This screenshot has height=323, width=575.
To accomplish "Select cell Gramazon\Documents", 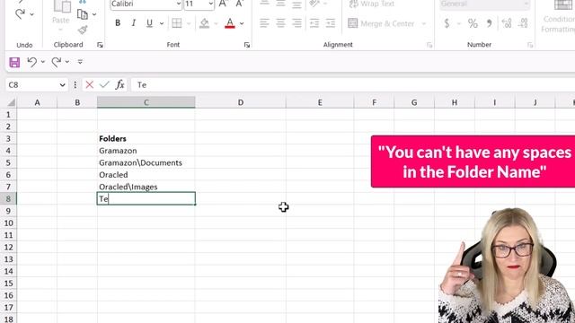I will point(146,162).
